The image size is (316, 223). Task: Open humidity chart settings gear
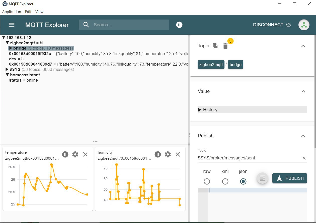168,154
